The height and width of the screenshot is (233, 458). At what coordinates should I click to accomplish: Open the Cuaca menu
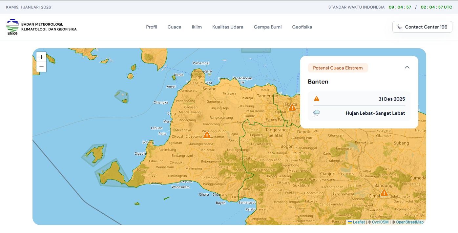tap(174, 27)
